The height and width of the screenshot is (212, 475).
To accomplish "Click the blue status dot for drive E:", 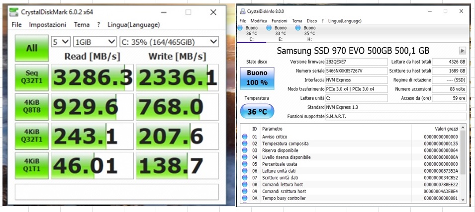I will (x=269, y=28).
